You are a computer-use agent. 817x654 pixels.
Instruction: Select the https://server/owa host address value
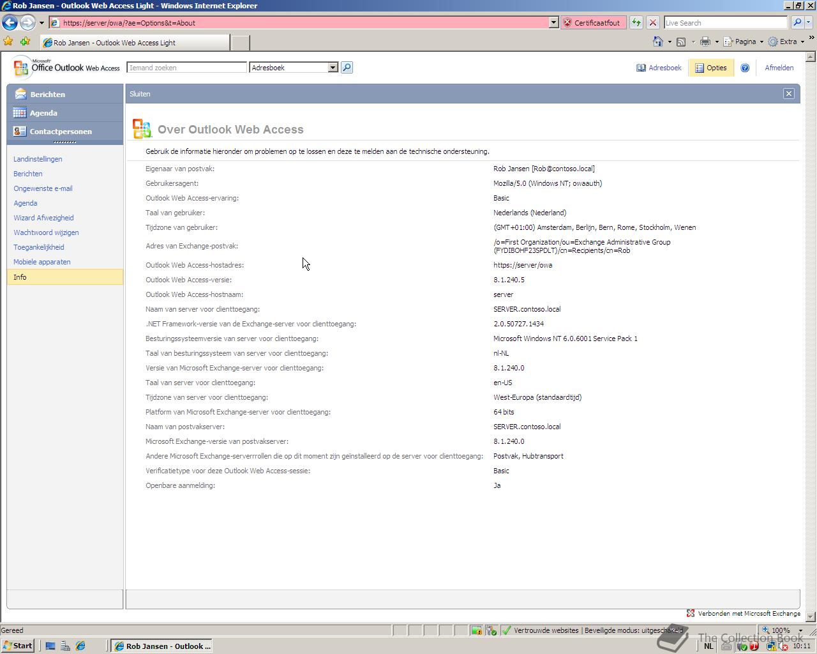(x=523, y=265)
